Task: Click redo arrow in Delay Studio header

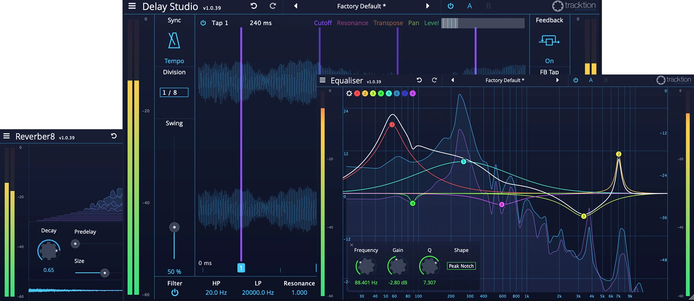Action: [273, 6]
